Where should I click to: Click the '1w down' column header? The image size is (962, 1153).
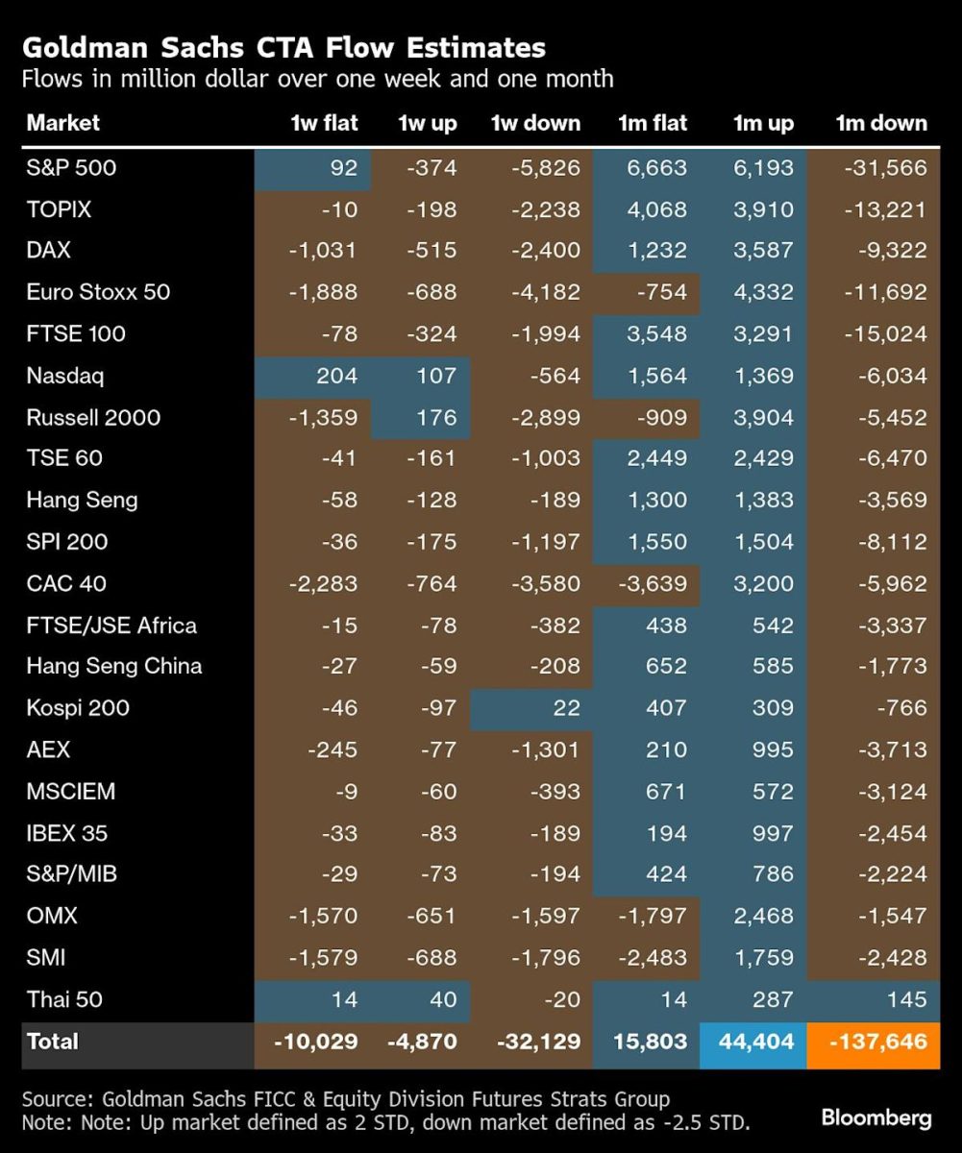click(535, 123)
